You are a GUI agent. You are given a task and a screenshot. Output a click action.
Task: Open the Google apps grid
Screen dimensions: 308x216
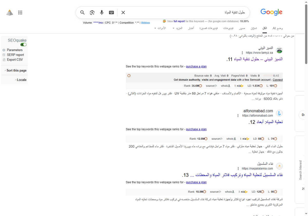(20, 12)
